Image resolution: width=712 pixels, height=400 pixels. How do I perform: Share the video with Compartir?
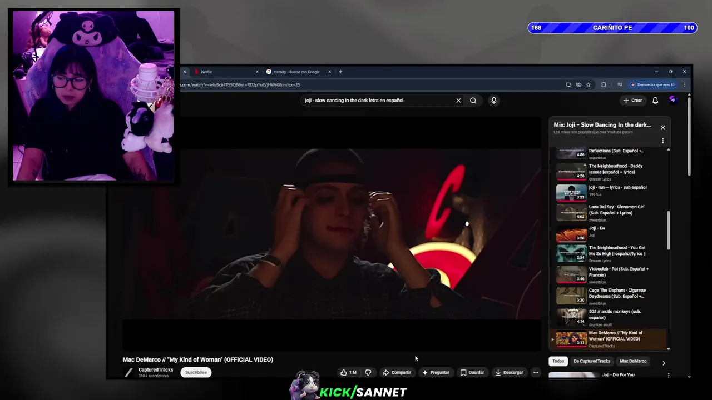tap(397, 372)
